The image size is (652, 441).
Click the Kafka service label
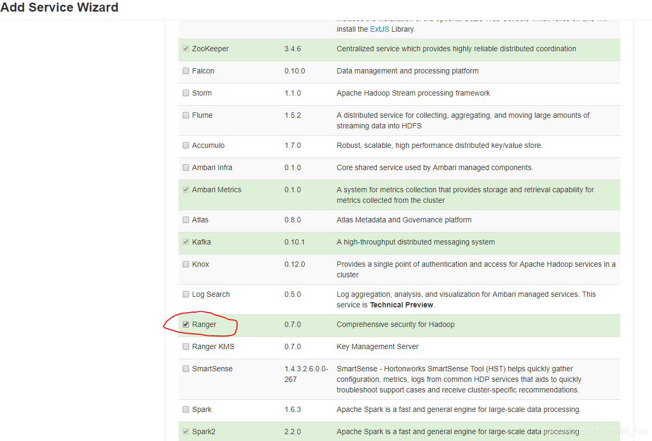(202, 242)
